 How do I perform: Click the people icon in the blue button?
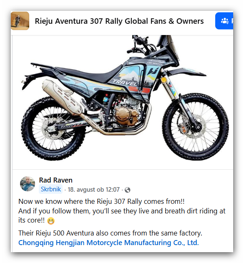point(225,21)
